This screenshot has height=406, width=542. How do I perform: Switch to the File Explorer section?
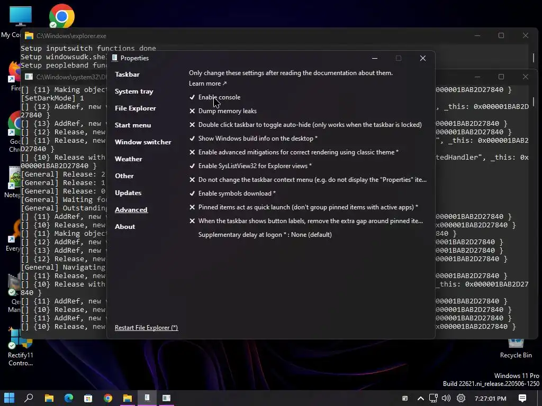135,108
